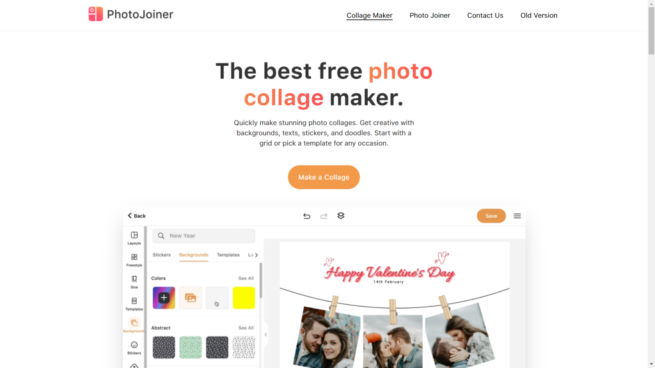This screenshot has width=655, height=368.
Task: Click See All next to Abstract
Action: pos(246,328)
